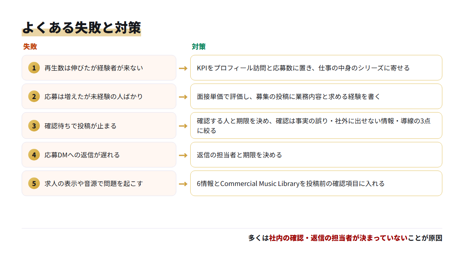Select text 再生数は伸びたが経験者が来ない
The image size is (464, 261).
click(94, 68)
